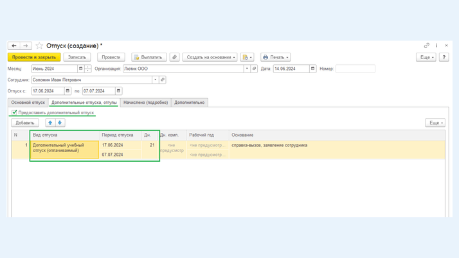The width and height of the screenshot is (459, 258).
Task: Open calendar for the document date field
Action: (313, 69)
